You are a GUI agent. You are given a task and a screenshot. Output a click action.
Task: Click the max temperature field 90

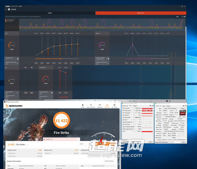point(60,93)
